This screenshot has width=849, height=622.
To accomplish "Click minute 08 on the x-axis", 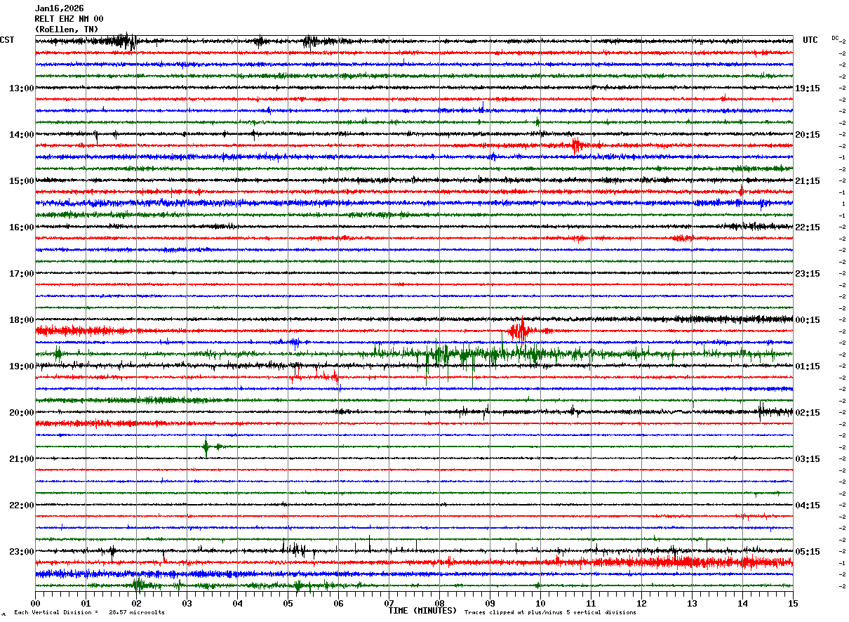I will point(439,603).
